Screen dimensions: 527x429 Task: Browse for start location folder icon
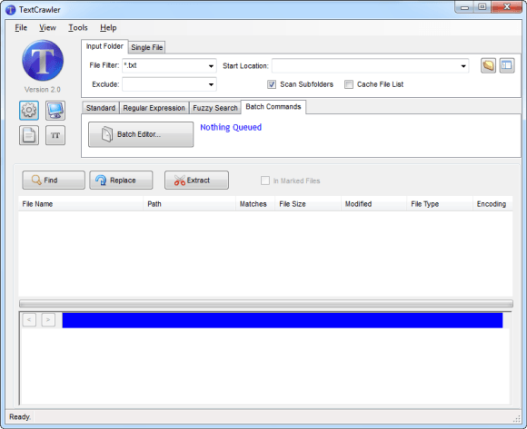[x=488, y=65]
